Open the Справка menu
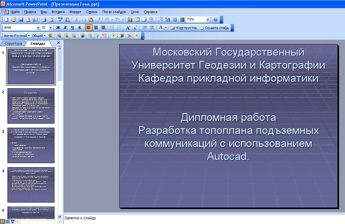The width and height of the screenshot is (345, 224). [x=150, y=12]
